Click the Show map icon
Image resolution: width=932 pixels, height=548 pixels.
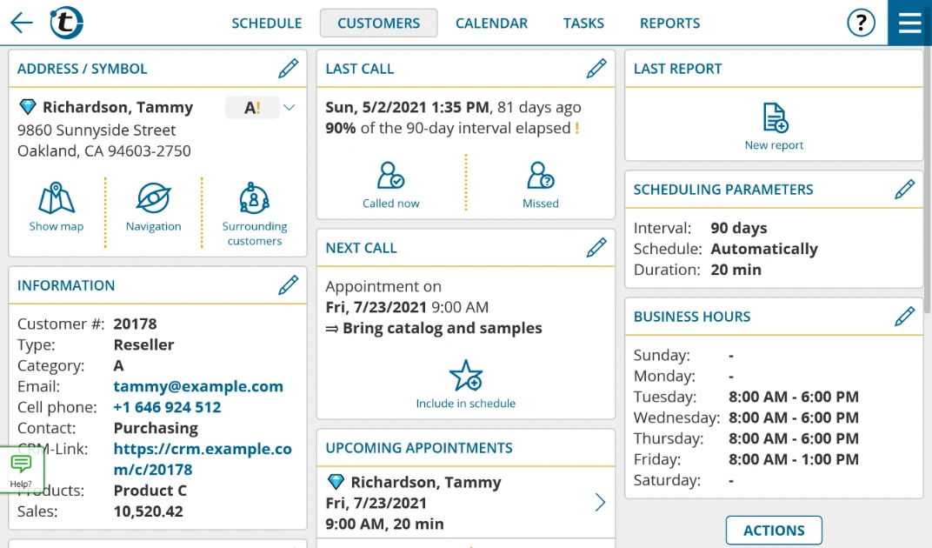pos(57,199)
